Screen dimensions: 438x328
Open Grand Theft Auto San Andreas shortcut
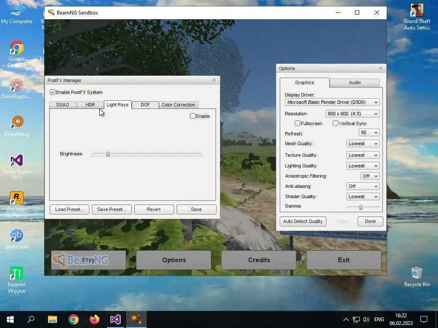click(x=417, y=17)
